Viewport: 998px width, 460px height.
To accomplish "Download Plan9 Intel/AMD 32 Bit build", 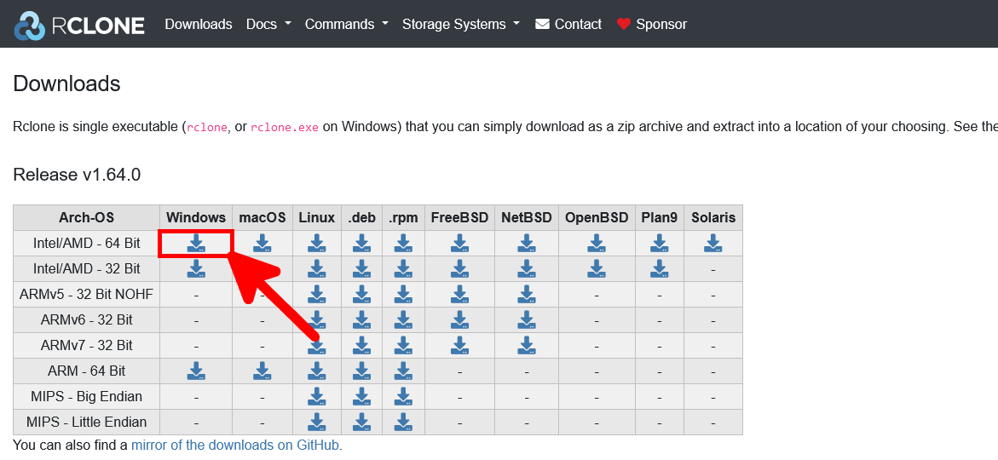I will pyautogui.click(x=659, y=269).
